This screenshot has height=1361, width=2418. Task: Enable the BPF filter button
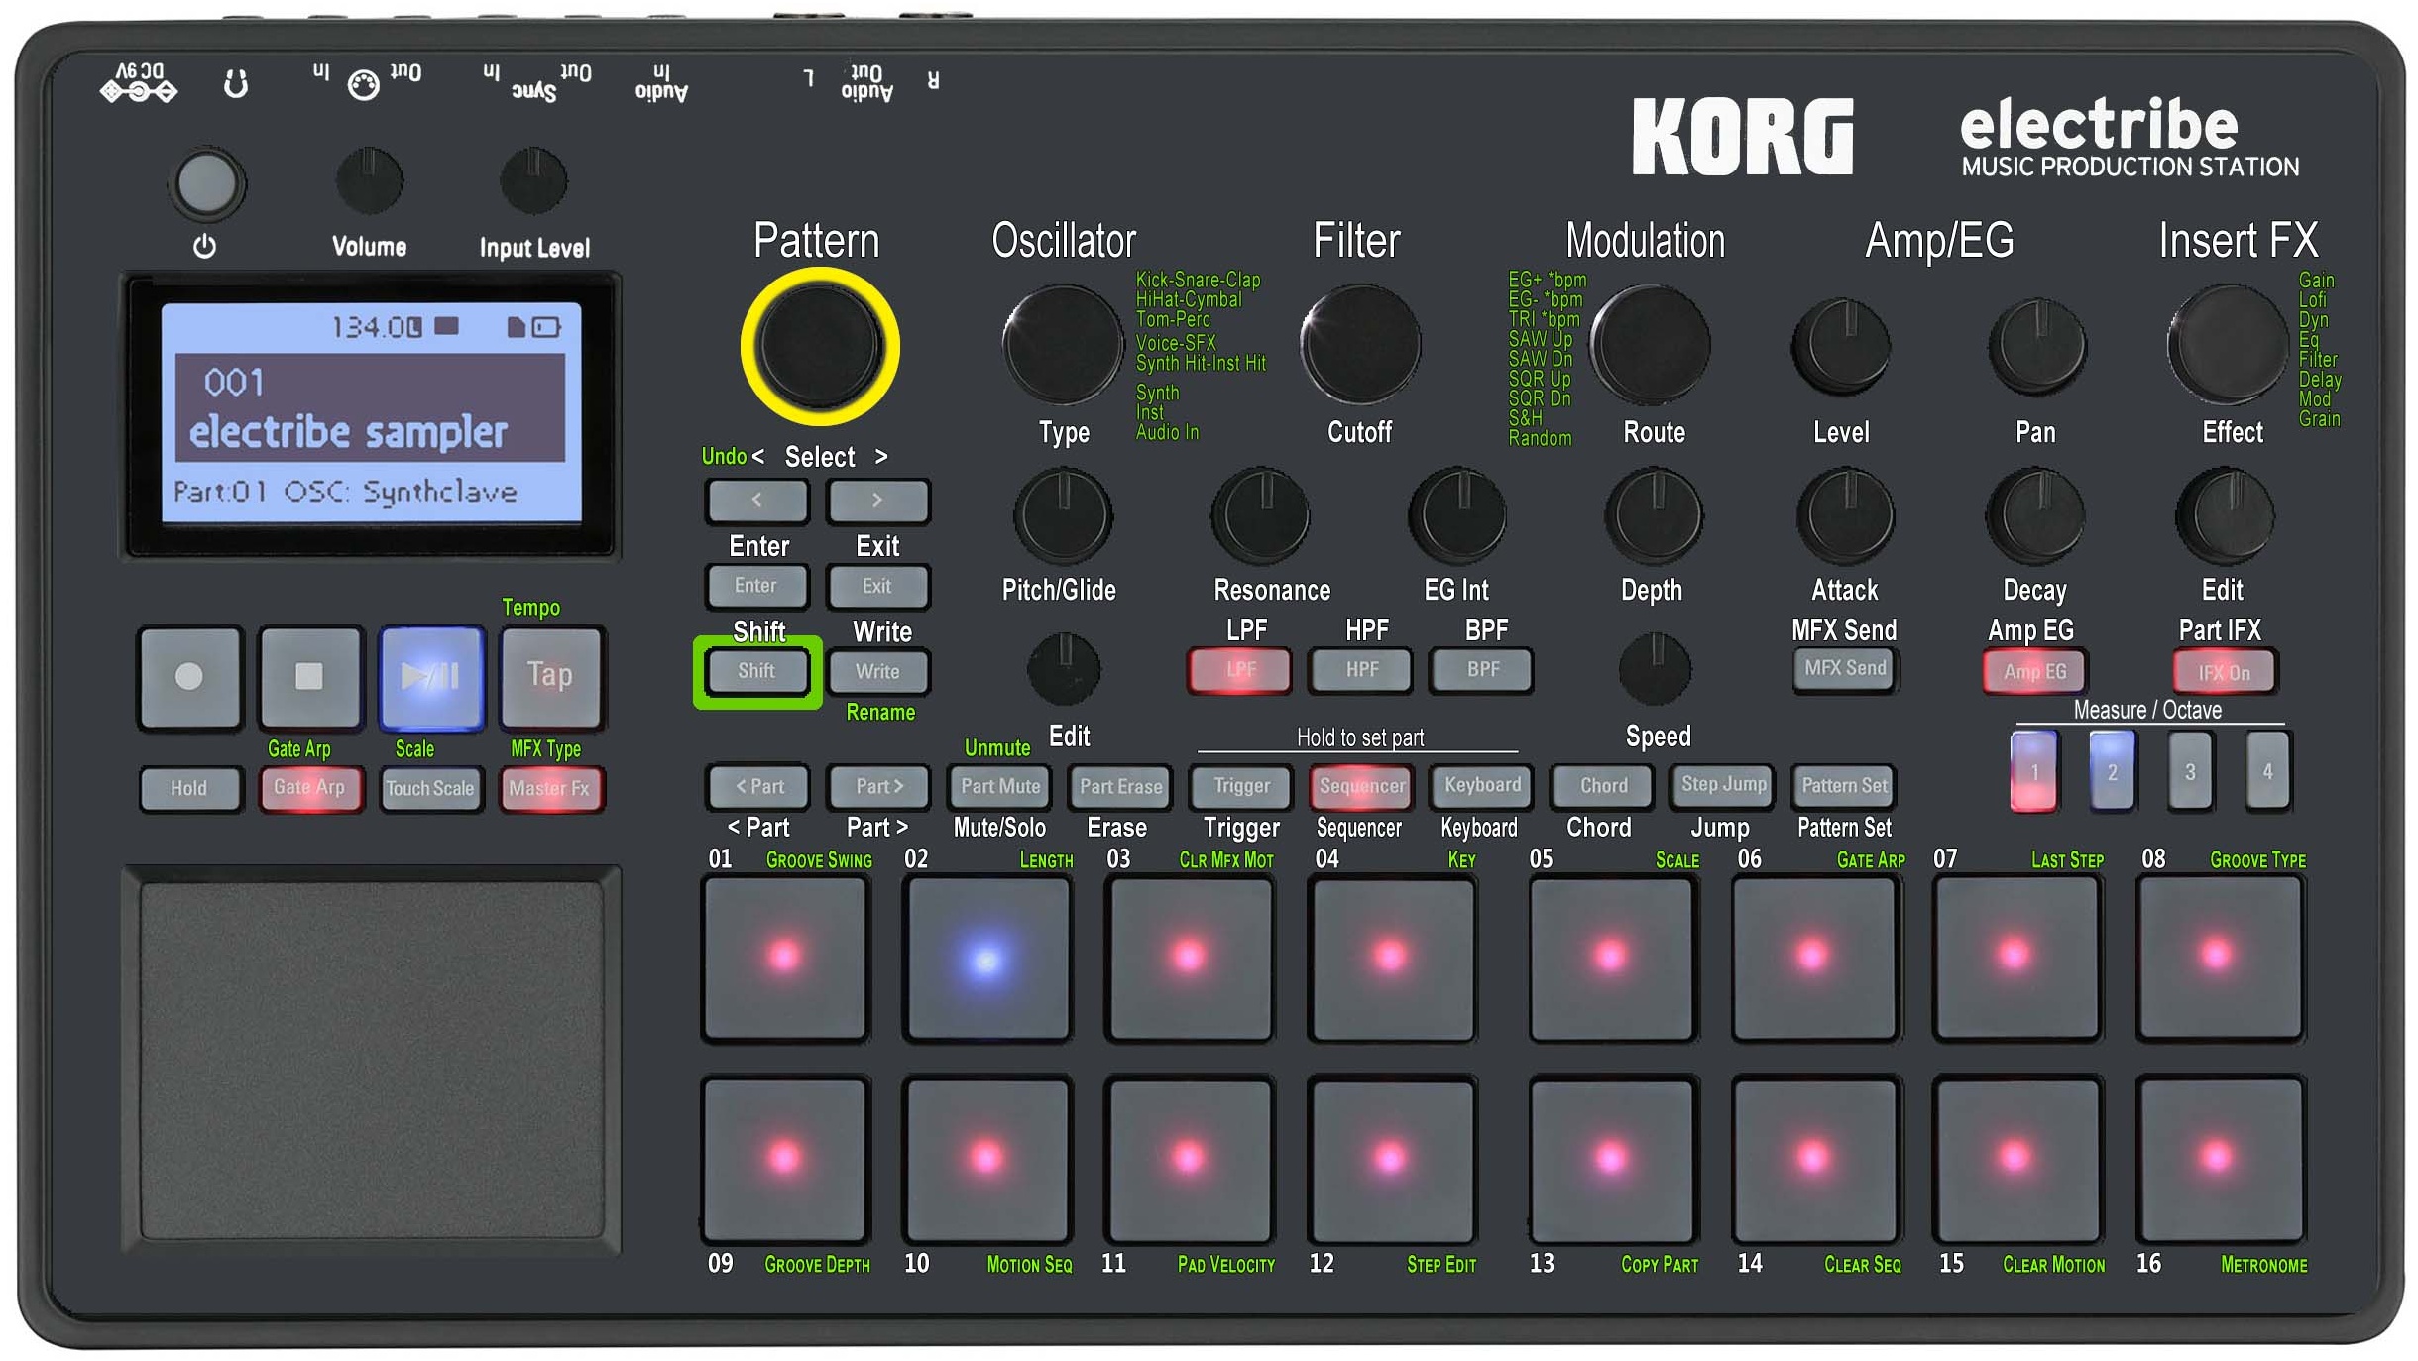point(1482,670)
